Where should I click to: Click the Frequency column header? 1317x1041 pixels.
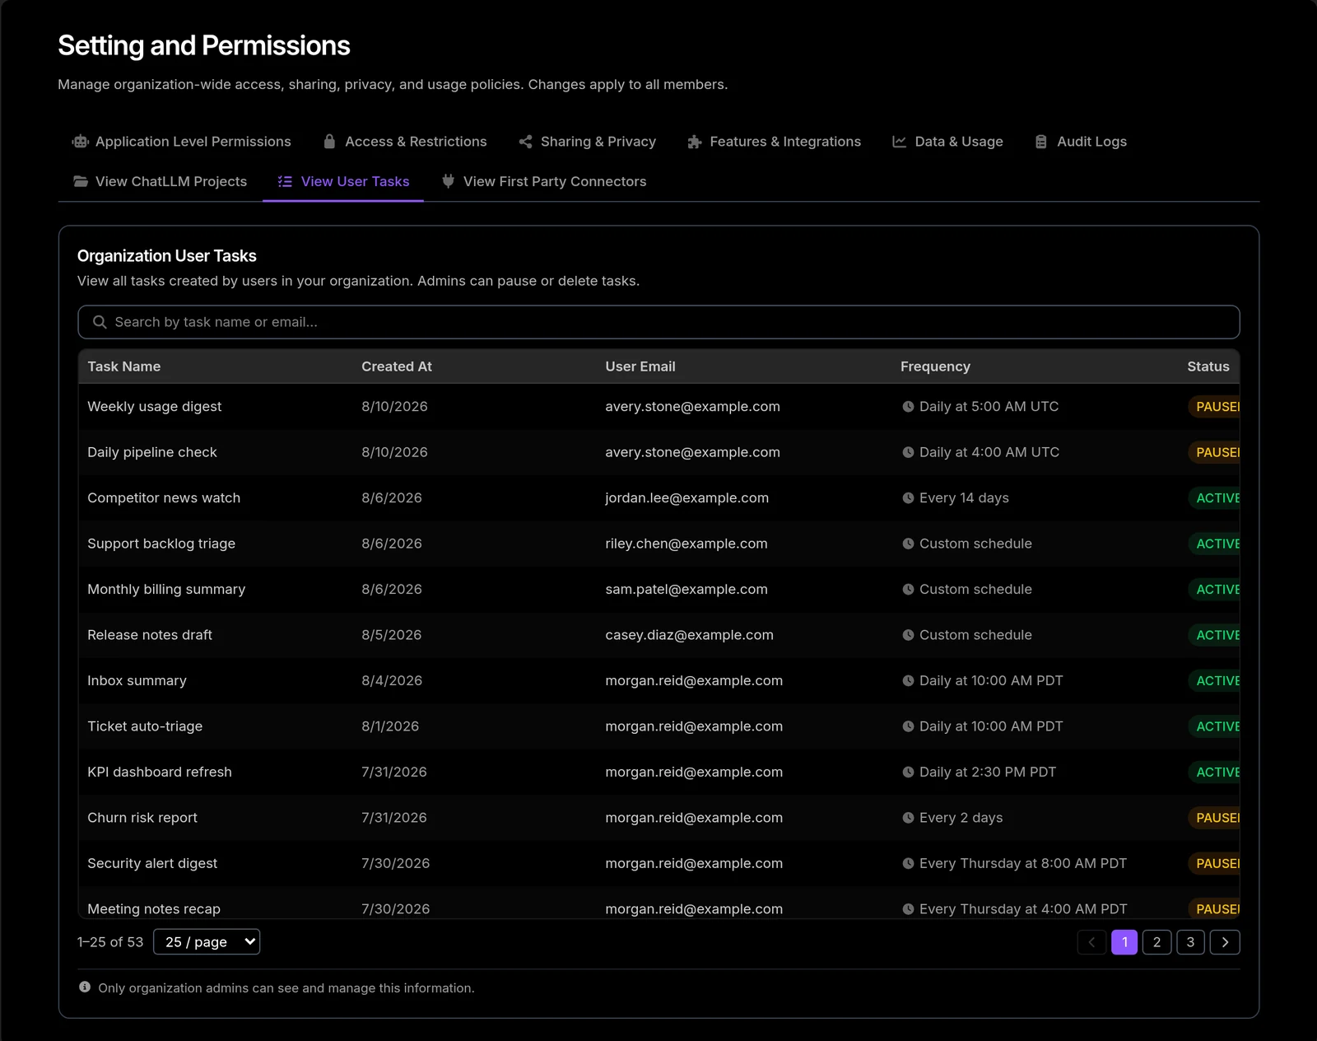(x=935, y=366)
